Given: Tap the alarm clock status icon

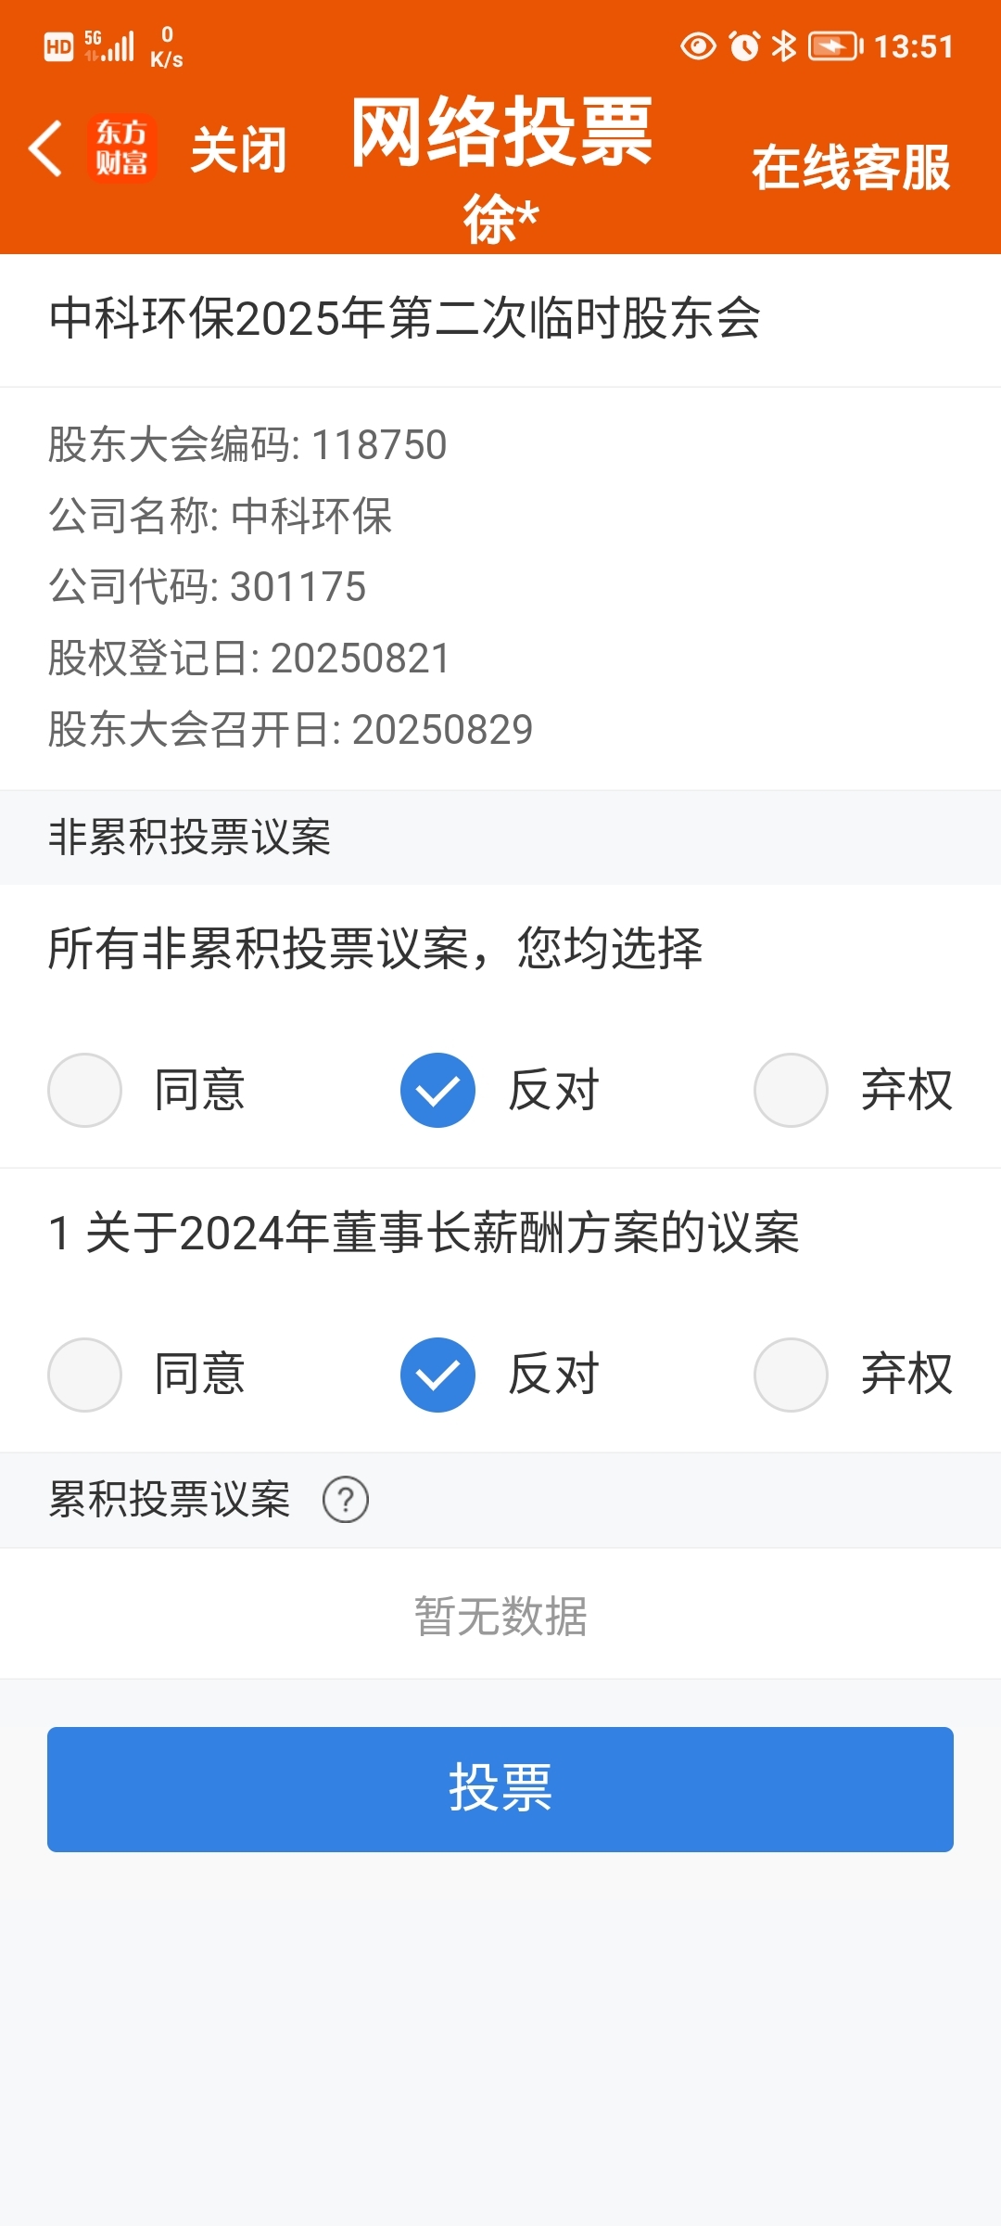Looking at the screenshot, I should click(x=744, y=45).
